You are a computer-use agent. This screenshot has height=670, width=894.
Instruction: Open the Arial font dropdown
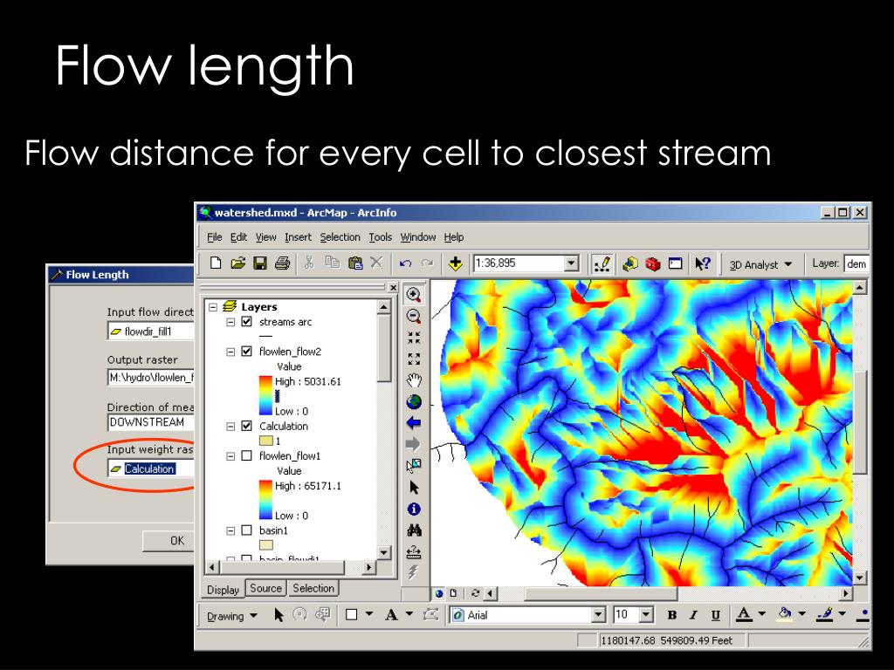[598, 615]
